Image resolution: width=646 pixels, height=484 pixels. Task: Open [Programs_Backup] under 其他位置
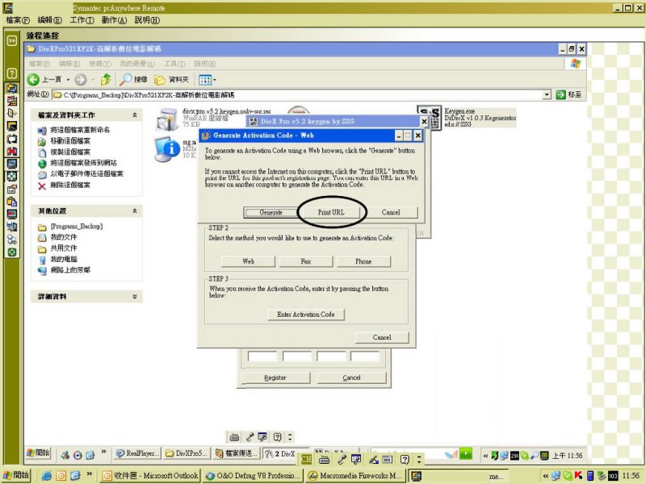(x=76, y=227)
